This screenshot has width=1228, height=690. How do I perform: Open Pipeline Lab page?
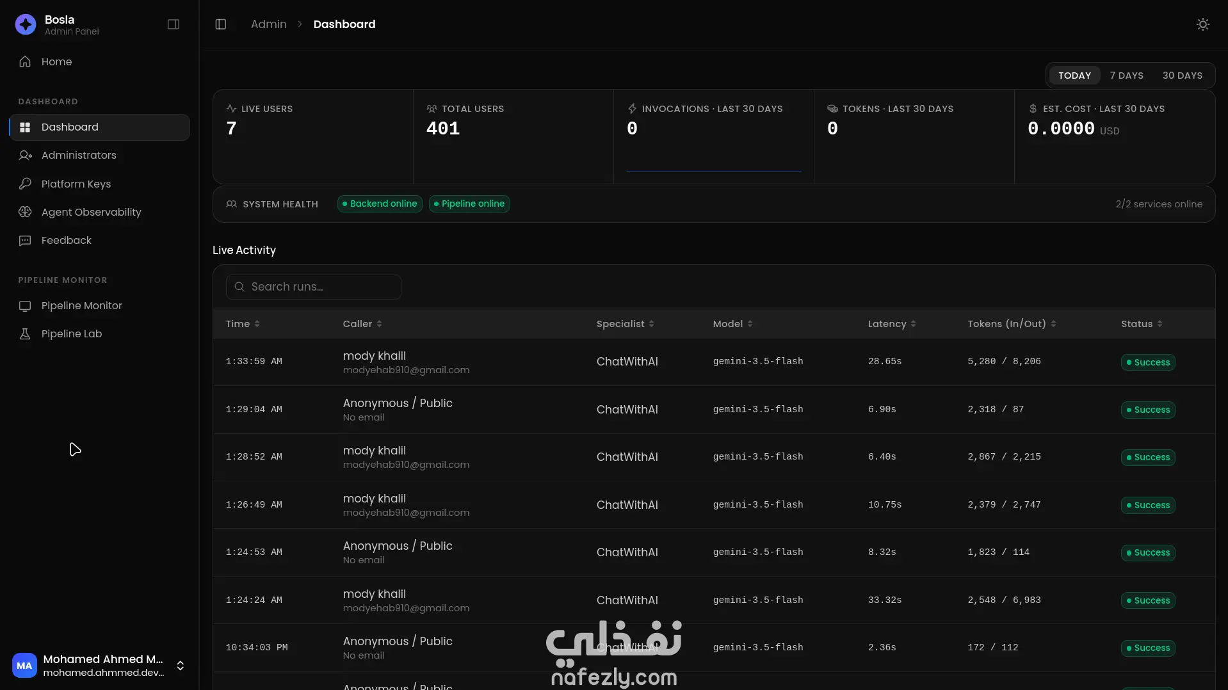[99, 333]
